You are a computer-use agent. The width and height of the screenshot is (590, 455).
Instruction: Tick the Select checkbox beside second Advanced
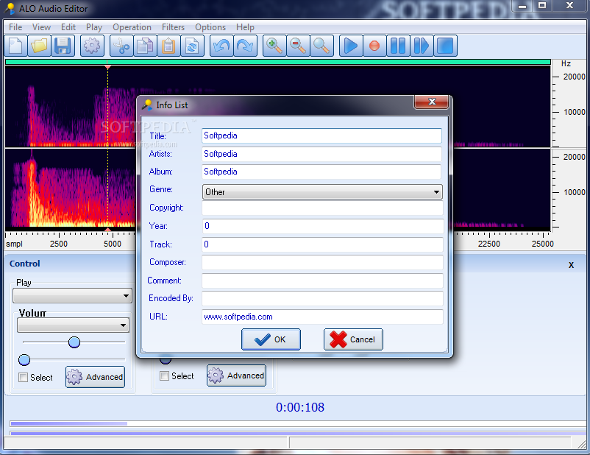[165, 376]
